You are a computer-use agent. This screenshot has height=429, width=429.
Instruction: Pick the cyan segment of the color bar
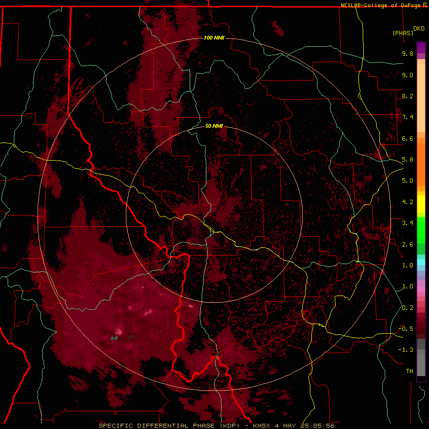pos(421,262)
